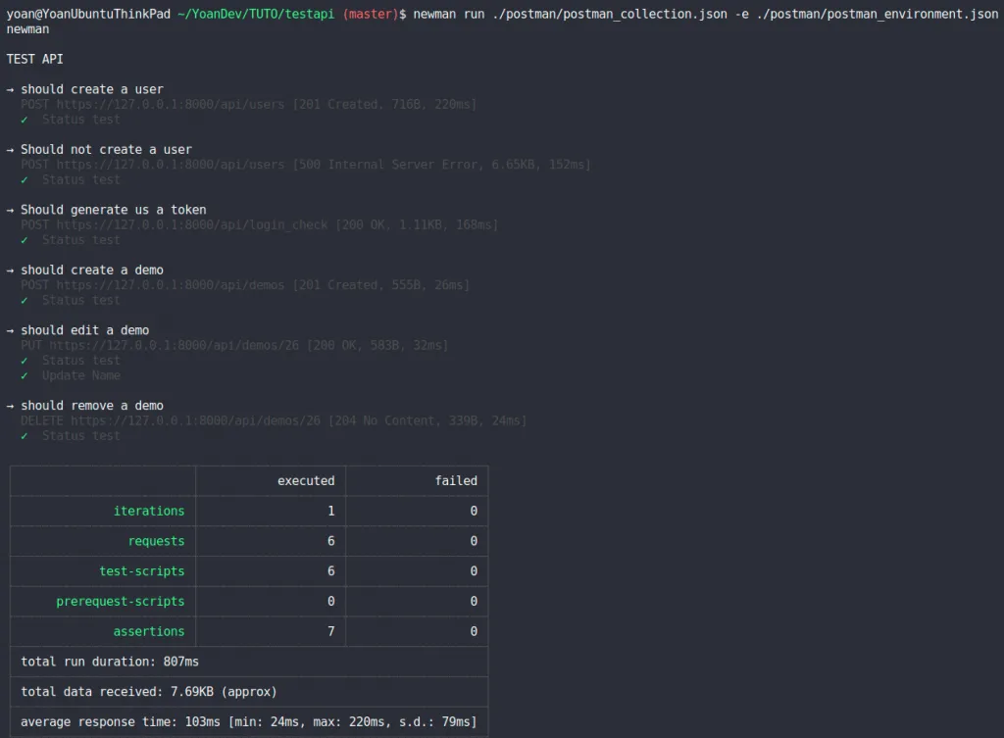Select the arrow before "Should generate us a token"
This screenshot has width=1004, height=738.
[x=10, y=210]
